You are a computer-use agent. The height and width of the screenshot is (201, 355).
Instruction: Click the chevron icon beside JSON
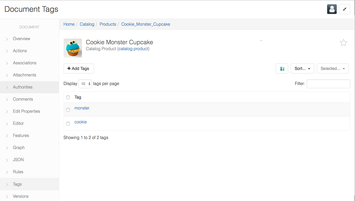pos(7,160)
